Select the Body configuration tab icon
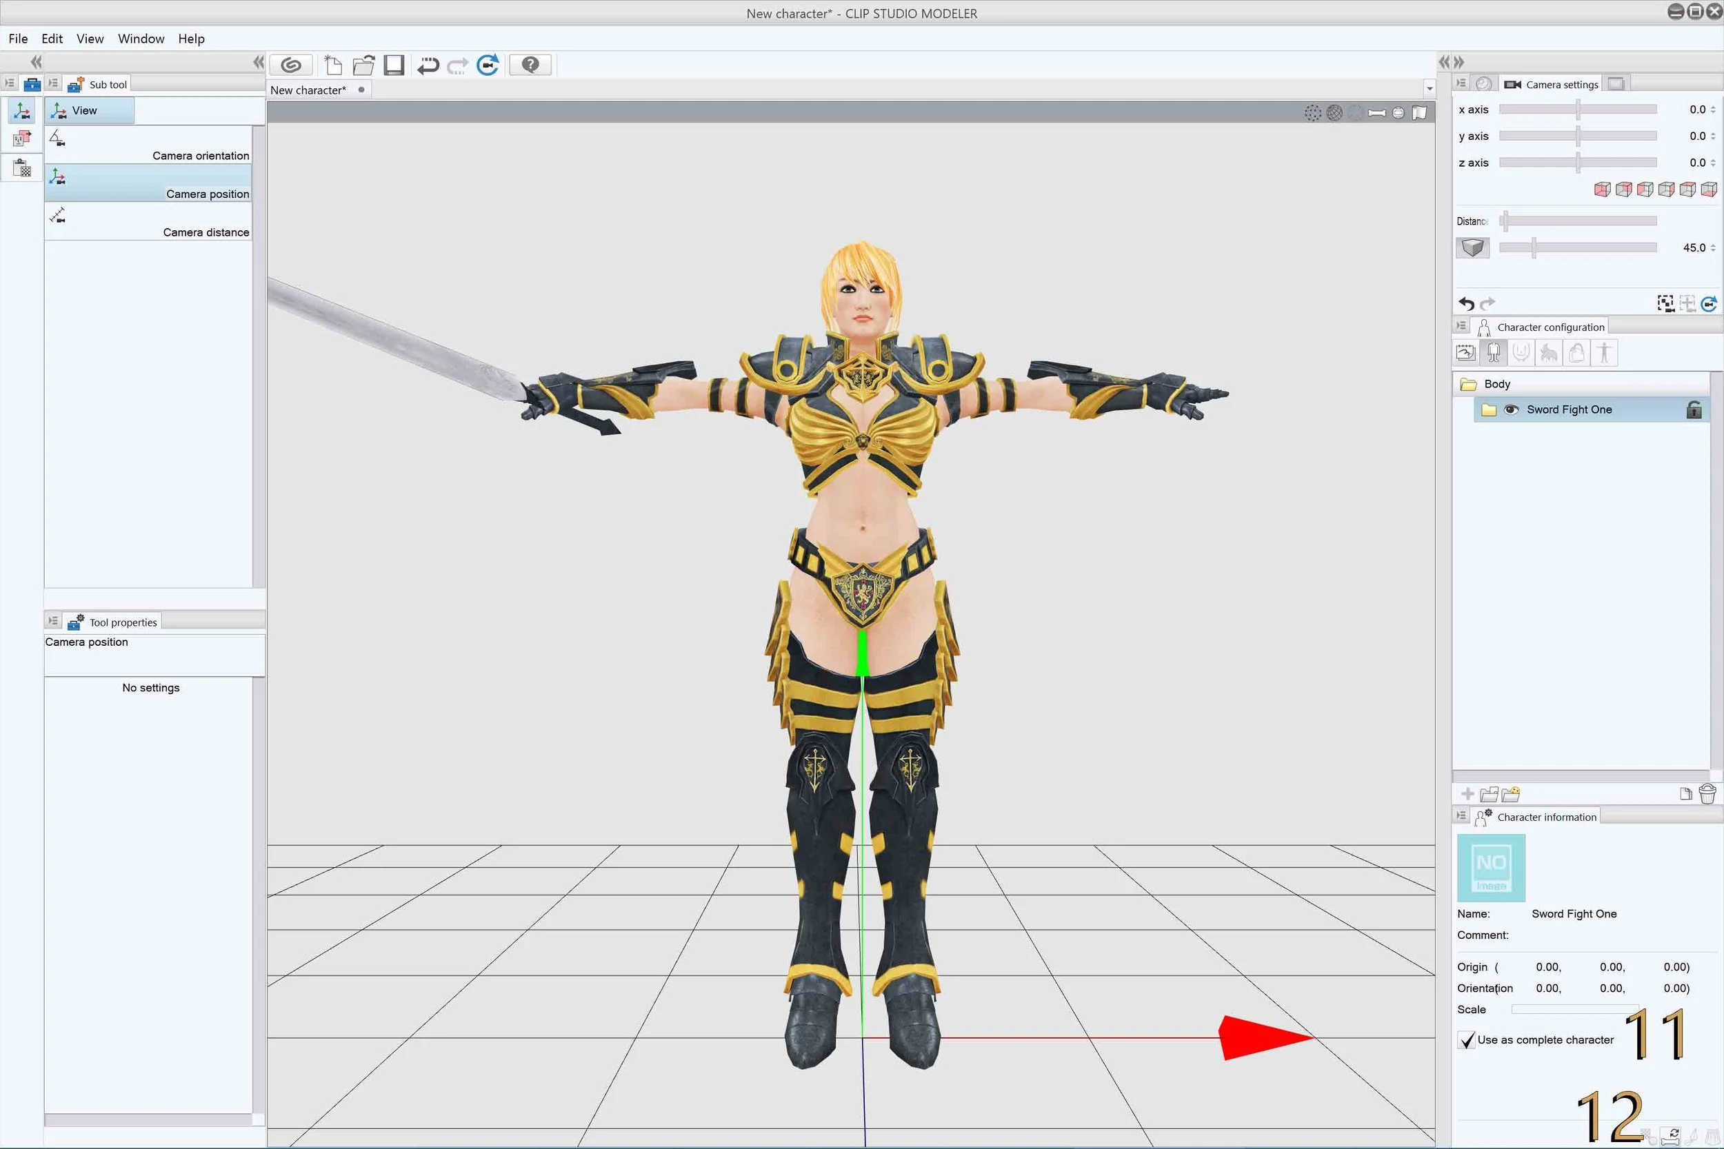The image size is (1724, 1149). click(x=1493, y=353)
